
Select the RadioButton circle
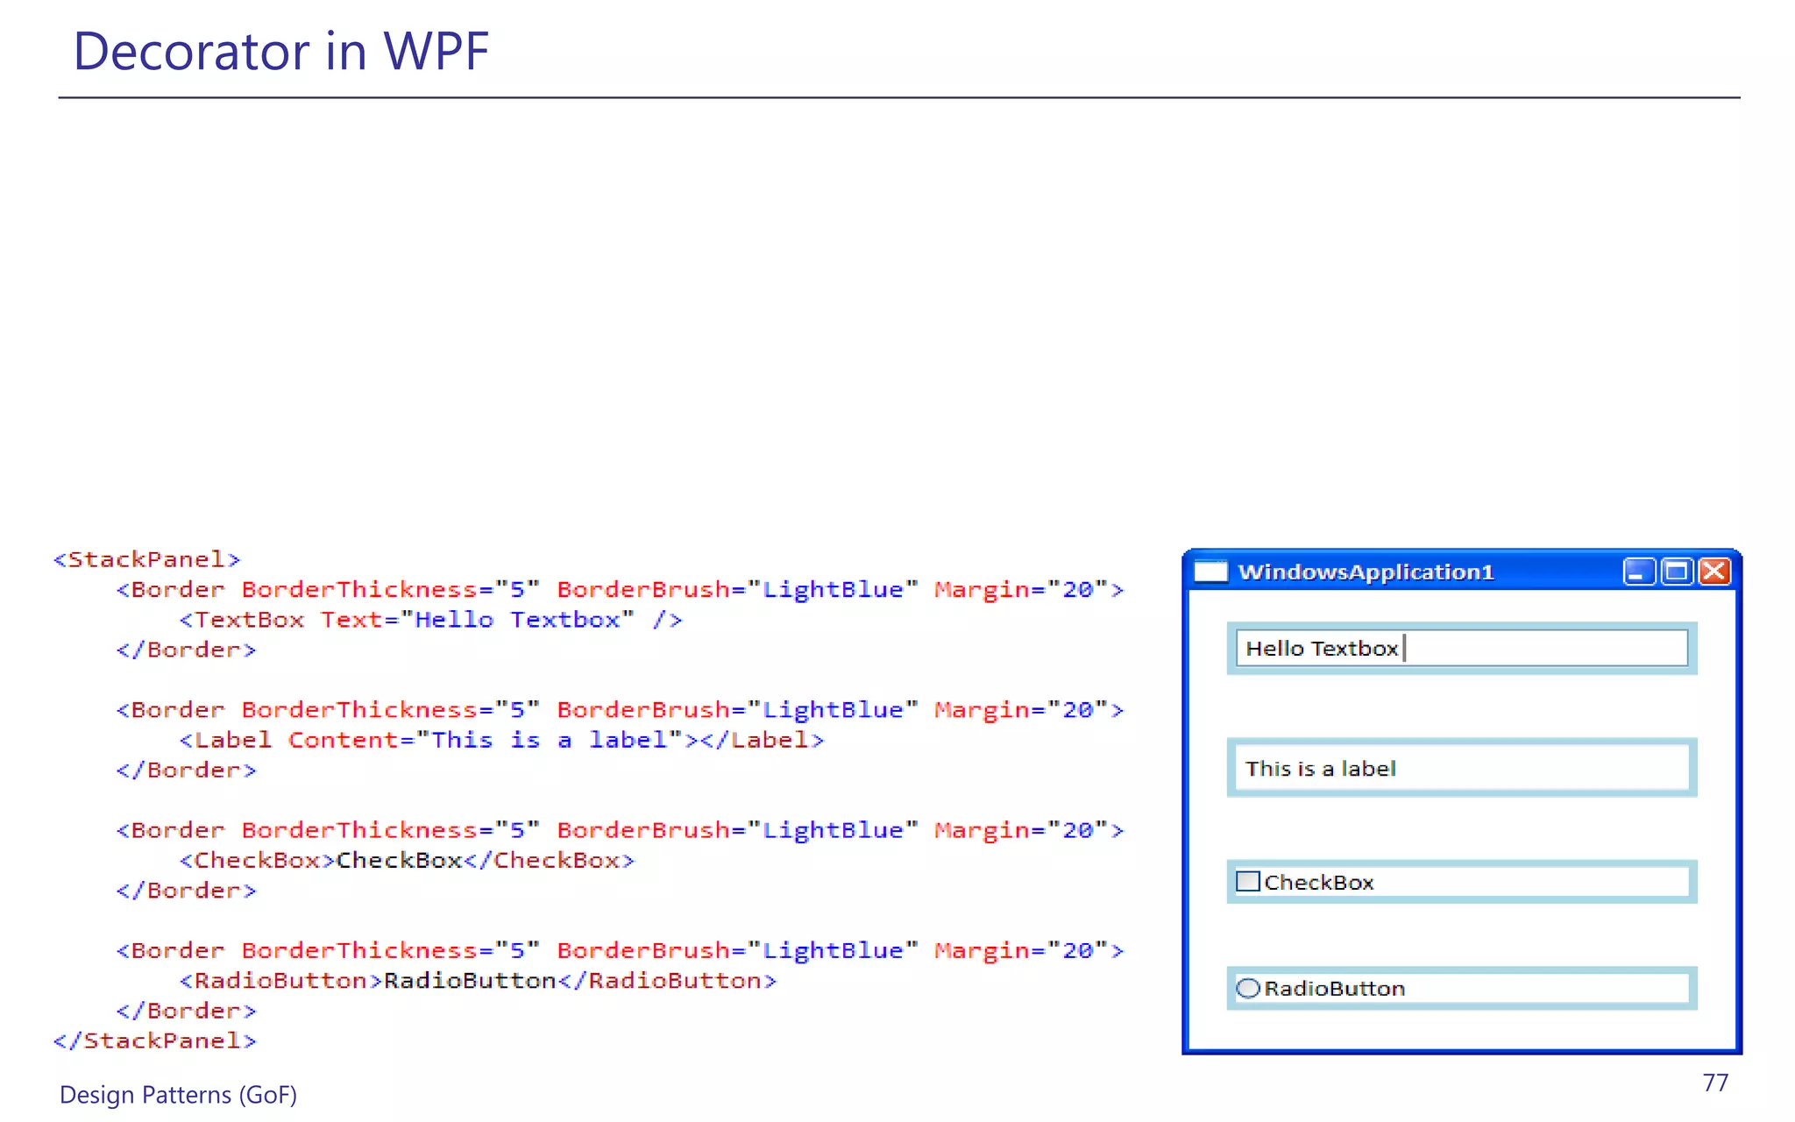pyautogui.click(x=1247, y=988)
